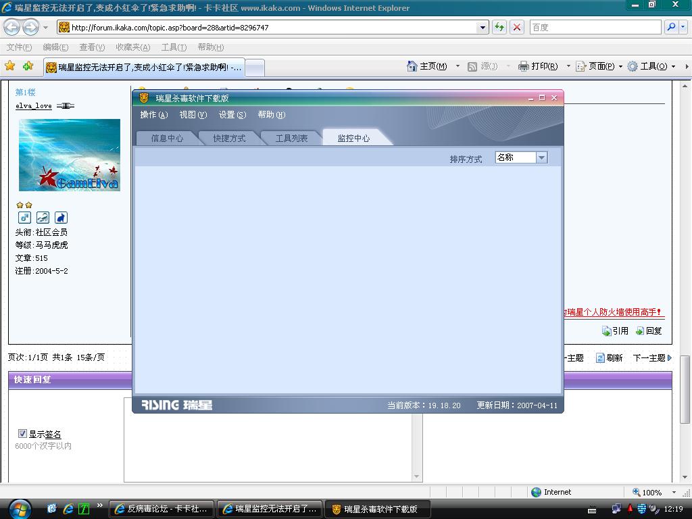Open recent pages dropdown beside forward arrow
Screen dimensions: 692x519
click(45, 27)
